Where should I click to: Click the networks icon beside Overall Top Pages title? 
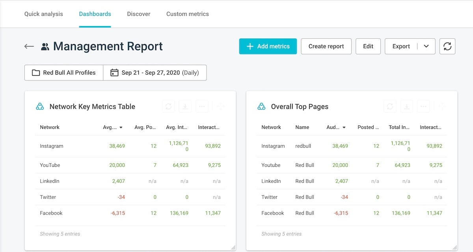pos(261,106)
